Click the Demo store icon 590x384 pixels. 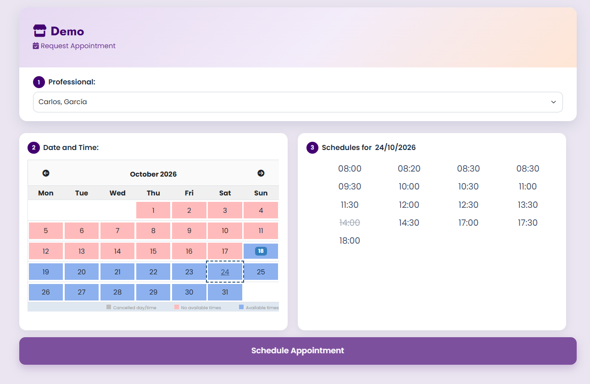[40, 31]
